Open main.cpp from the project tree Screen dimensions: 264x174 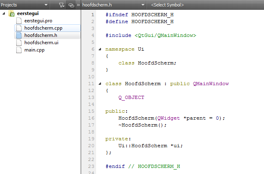[x=34, y=50]
